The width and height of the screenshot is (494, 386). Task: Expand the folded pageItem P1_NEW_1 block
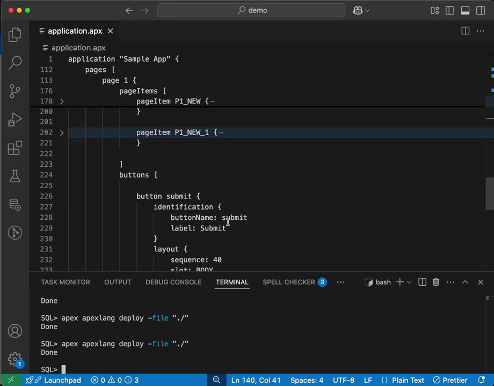point(62,133)
